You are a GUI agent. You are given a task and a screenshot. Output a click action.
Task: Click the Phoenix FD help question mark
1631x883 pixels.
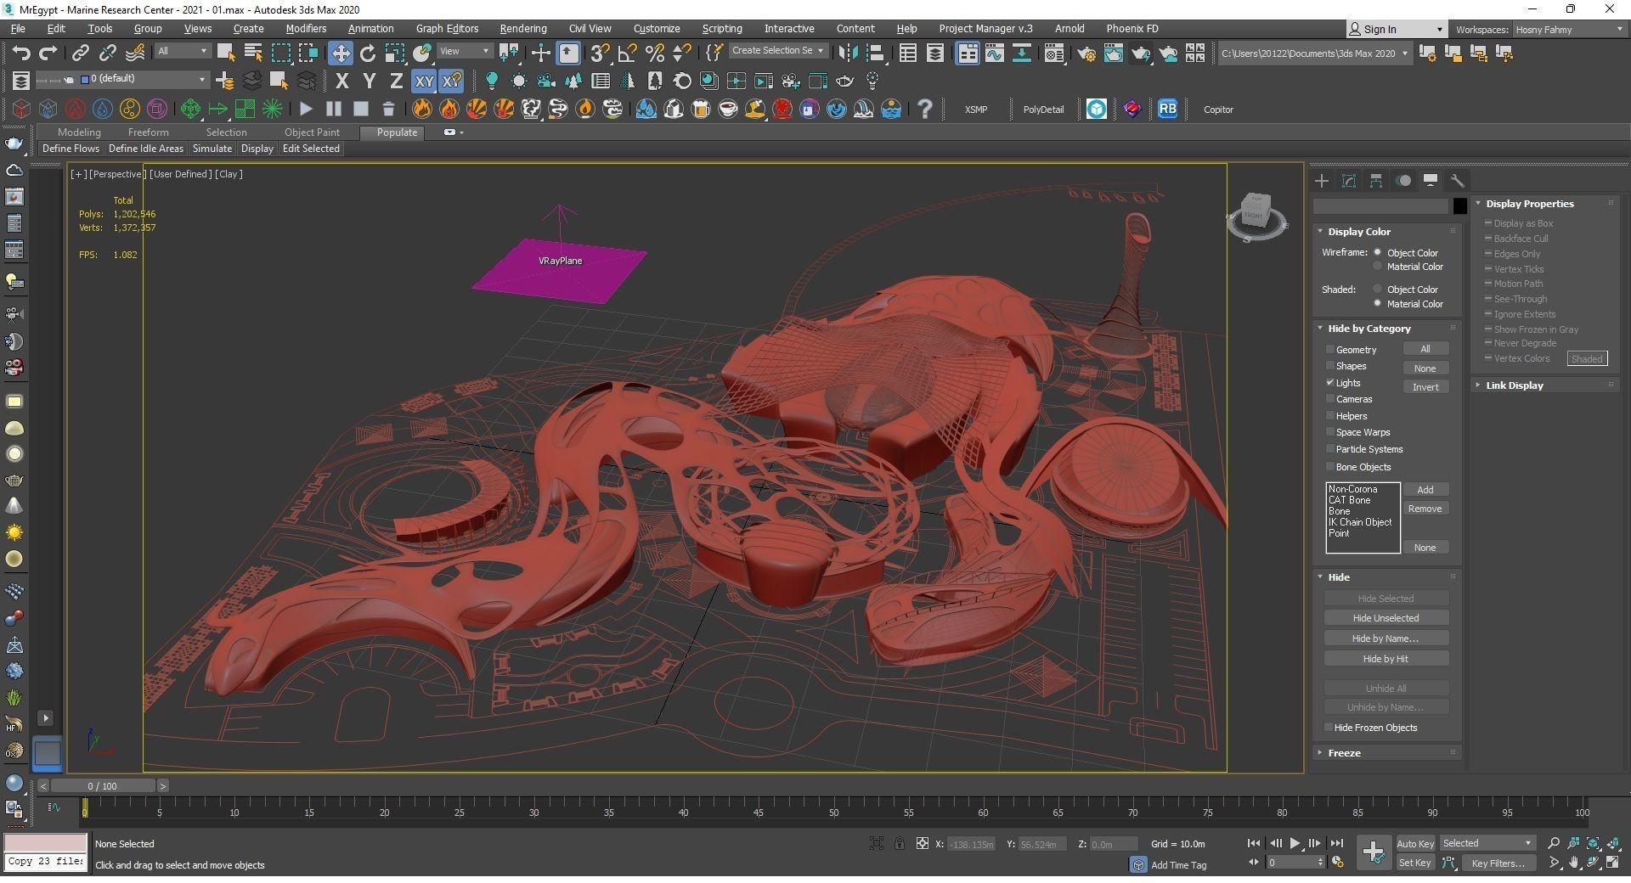[925, 109]
